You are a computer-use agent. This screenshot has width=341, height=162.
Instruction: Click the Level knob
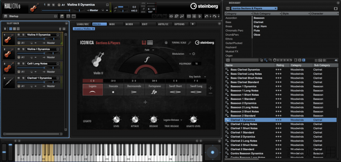pyautogui.click(x=116, y=120)
